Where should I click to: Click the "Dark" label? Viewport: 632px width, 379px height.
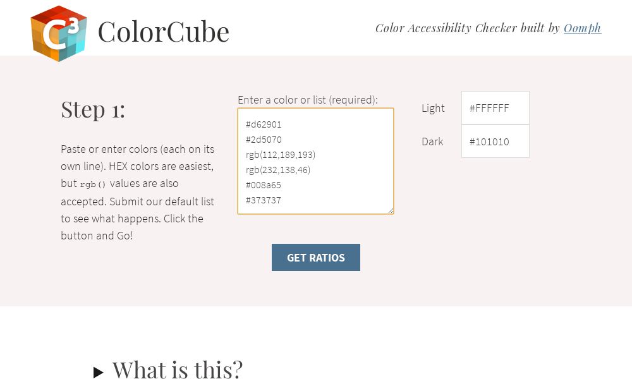432,141
